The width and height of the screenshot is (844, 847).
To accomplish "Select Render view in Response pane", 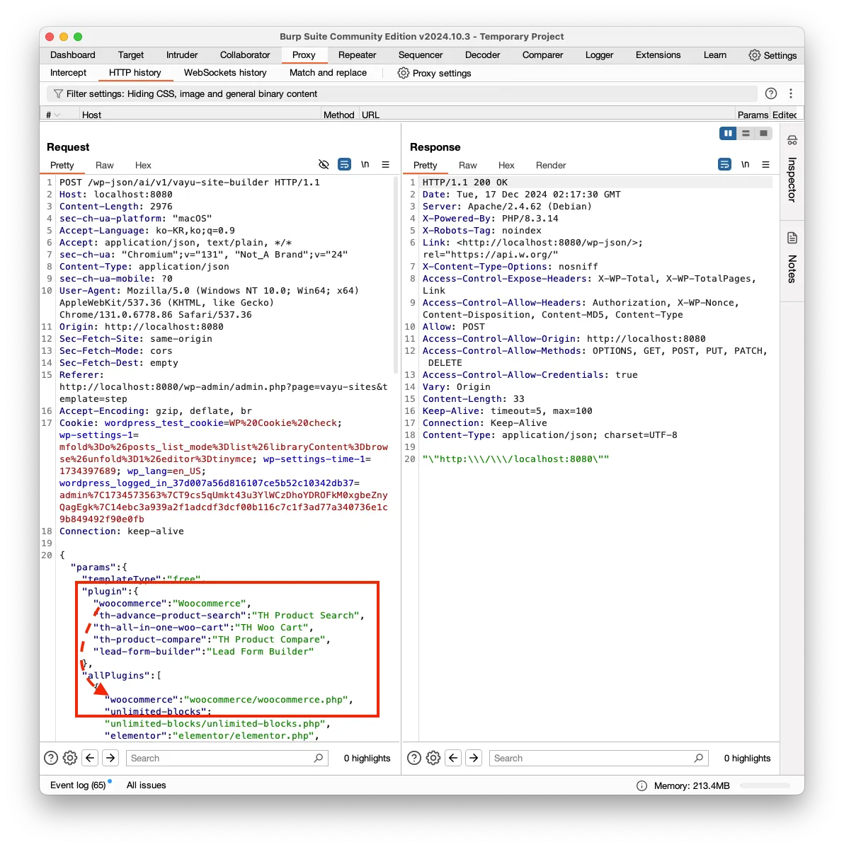I will tap(550, 166).
